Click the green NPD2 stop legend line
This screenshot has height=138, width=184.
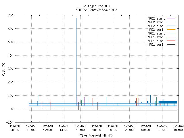[x=171, y=22]
